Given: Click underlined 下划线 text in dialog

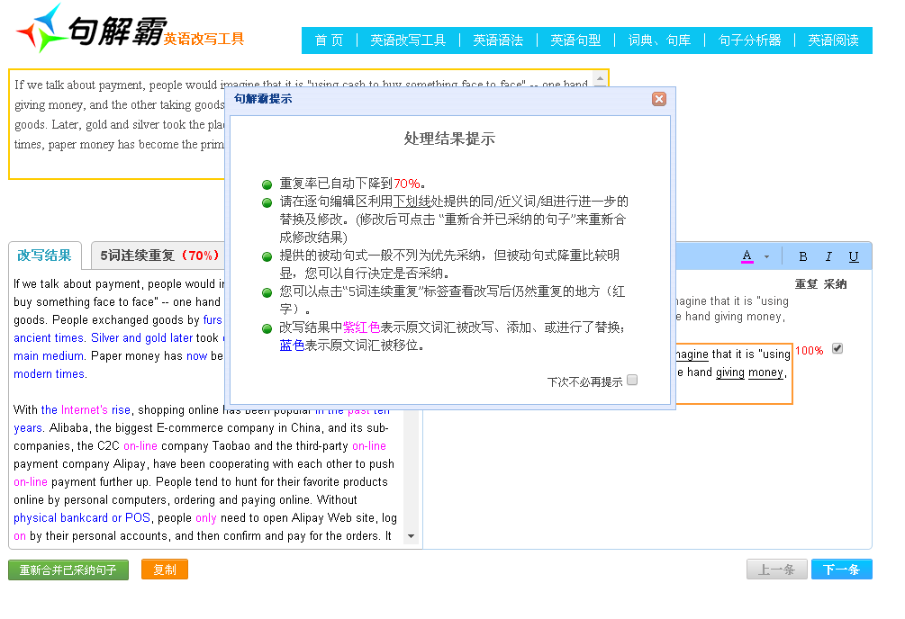Looking at the screenshot, I should [412, 202].
